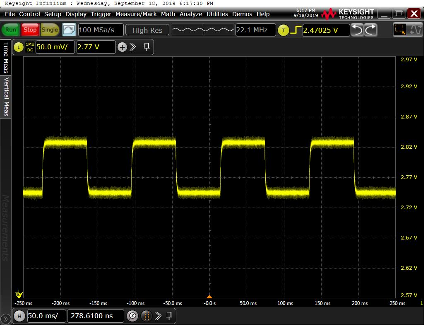
Task: Click the H horizontal settings button
Action: (19, 317)
